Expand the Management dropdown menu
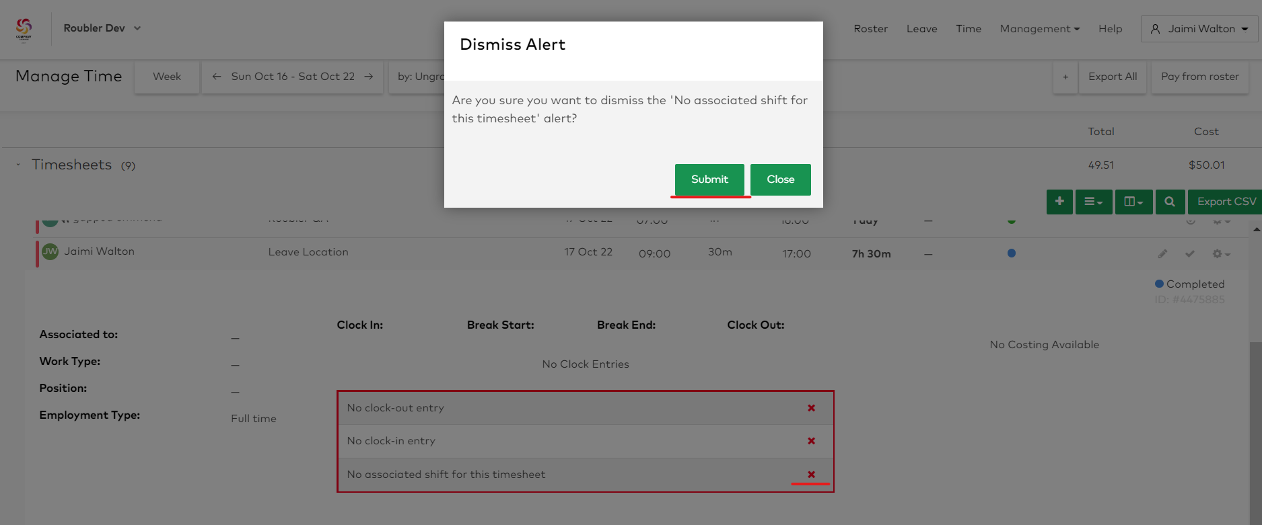This screenshot has height=525, width=1262. click(1040, 29)
